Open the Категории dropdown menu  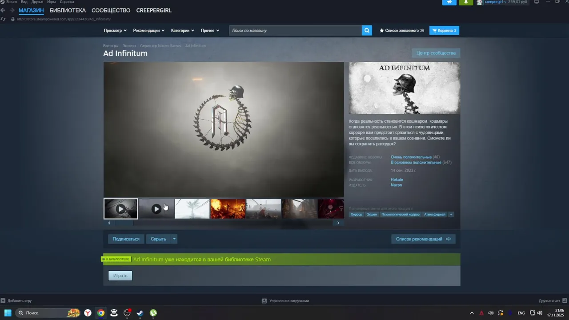(183, 30)
